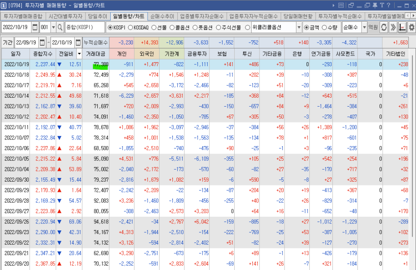
Task: Click the vertical scrollbar of the table
Action: [x=412, y=146]
